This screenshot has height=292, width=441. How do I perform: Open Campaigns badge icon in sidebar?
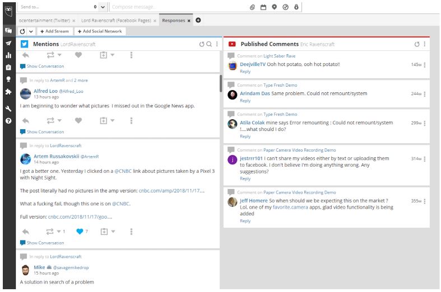[9, 79]
